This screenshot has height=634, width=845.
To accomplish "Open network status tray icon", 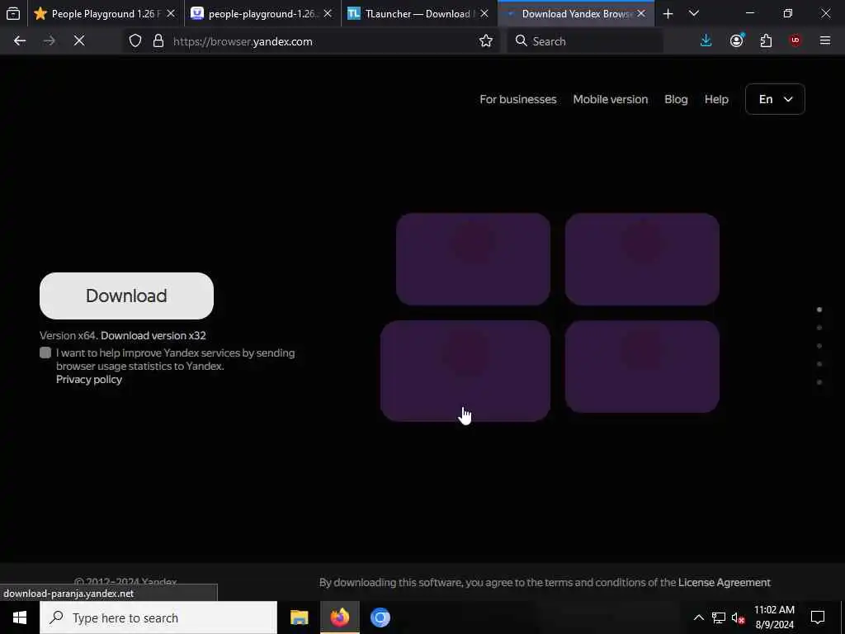I will pos(719,617).
